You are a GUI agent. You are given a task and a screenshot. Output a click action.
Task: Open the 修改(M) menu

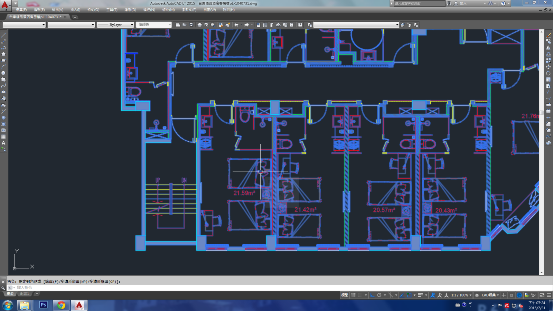click(x=168, y=10)
